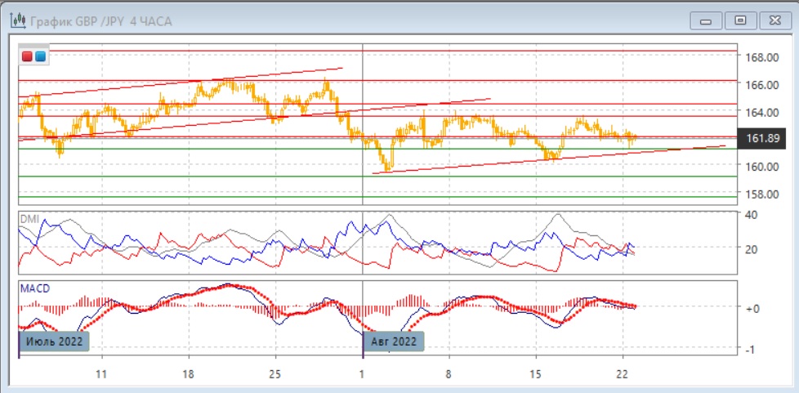Click the candlestick chart icon in title bar
This screenshot has width=799, height=393.
(16, 20)
